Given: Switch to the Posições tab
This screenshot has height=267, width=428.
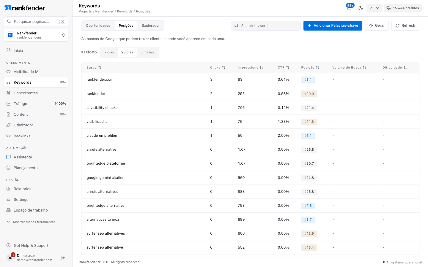Looking at the screenshot, I should click(x=126, y=26).
